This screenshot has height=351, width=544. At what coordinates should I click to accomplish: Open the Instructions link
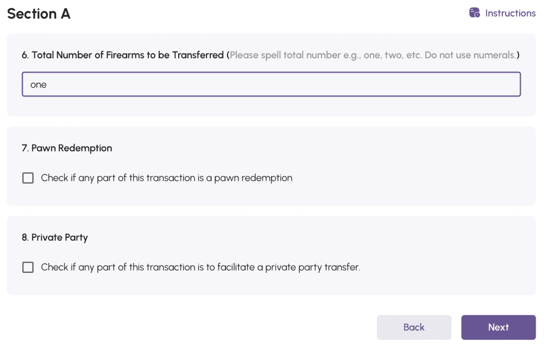pos(510,13)
